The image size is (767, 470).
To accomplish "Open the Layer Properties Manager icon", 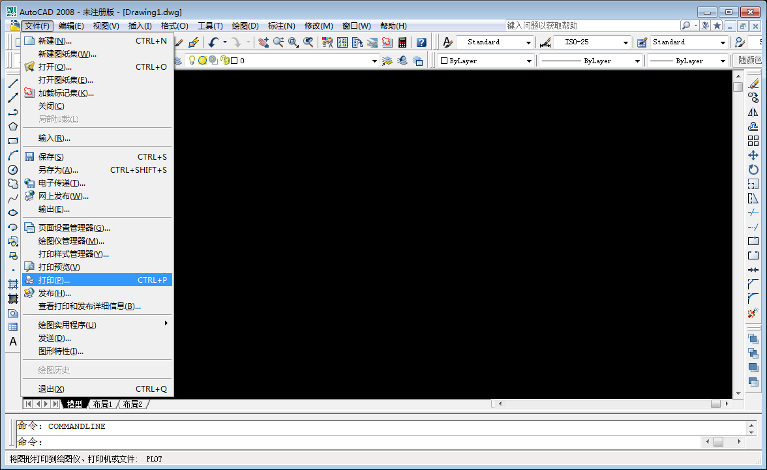I will [x=178, y=61].
